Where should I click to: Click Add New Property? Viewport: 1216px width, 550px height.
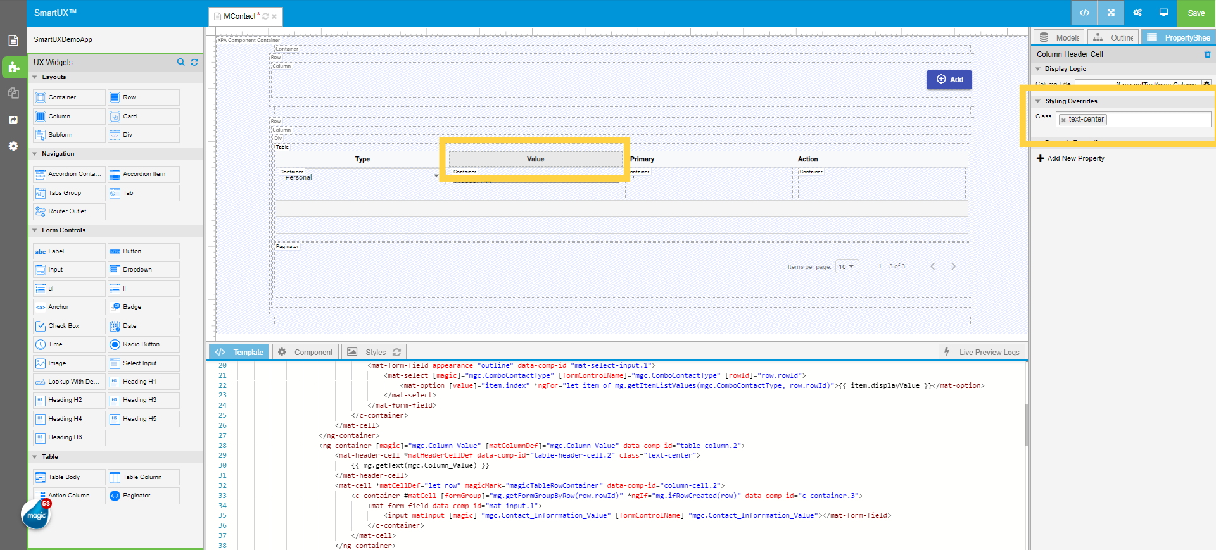click(x=1070, y=158)
